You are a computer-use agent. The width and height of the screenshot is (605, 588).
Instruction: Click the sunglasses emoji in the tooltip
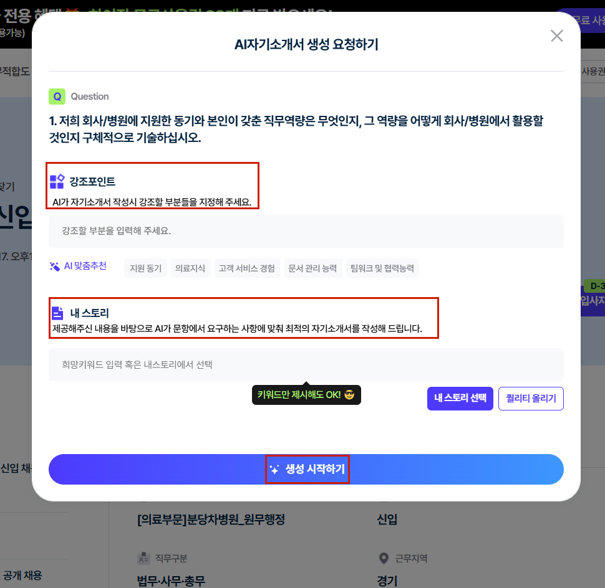tap(349, 394)
